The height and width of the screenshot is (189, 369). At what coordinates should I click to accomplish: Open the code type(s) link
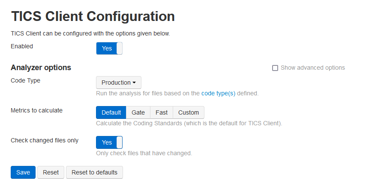coord(218,93)
